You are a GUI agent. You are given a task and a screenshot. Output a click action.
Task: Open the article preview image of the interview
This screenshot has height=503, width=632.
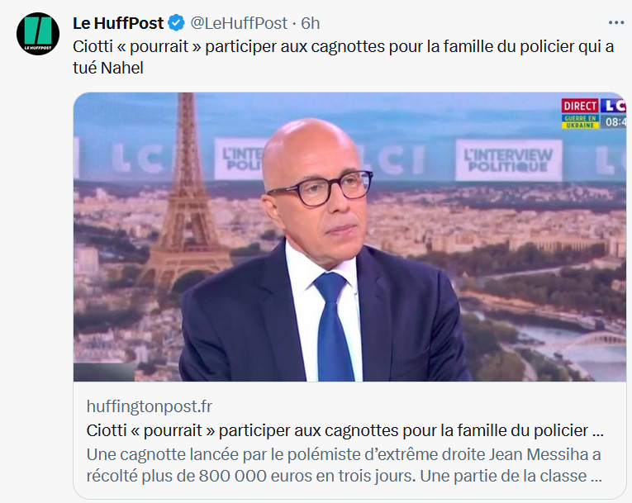pyautogui.click(x=349, y=237)
